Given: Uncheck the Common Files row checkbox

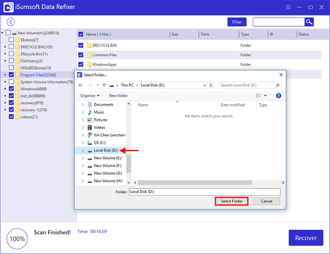Looking at the screenshot, I should [81, 55].
